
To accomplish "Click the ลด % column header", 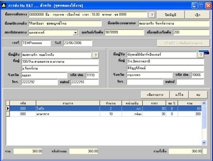I will point(172,103).
